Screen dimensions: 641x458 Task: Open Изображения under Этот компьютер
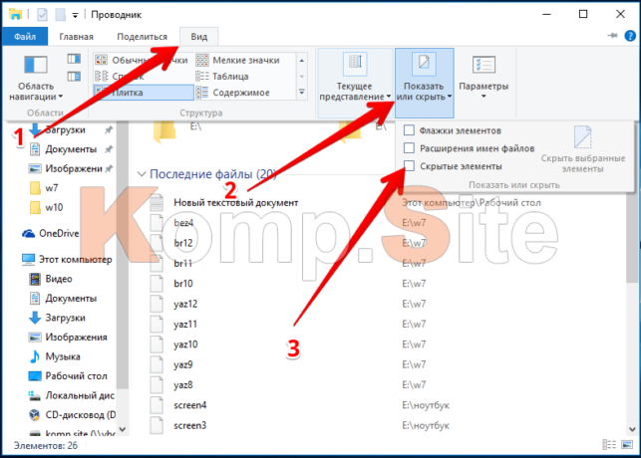click(x=69, y=338)
